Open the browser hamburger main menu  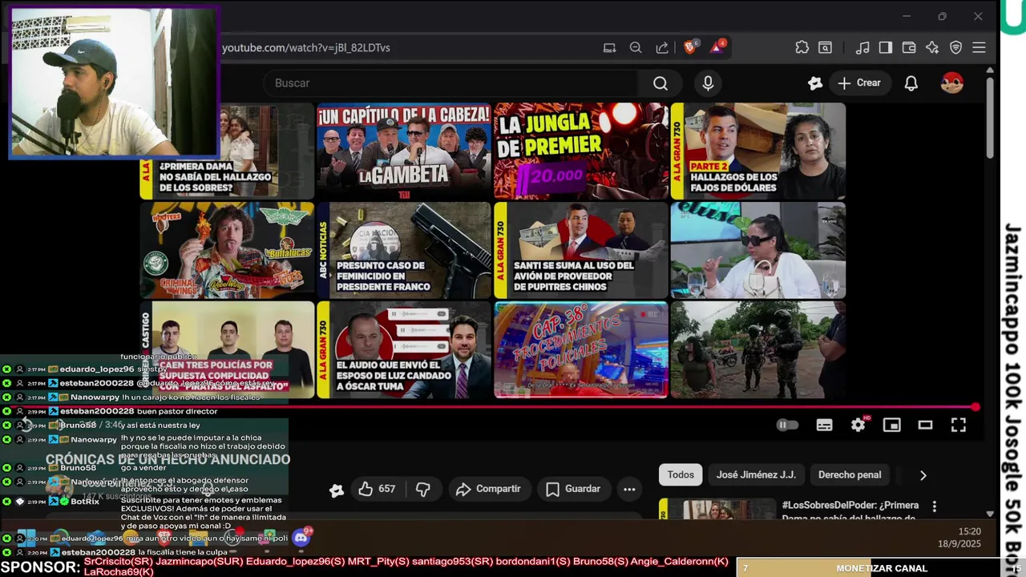click(x=979, y=47)
